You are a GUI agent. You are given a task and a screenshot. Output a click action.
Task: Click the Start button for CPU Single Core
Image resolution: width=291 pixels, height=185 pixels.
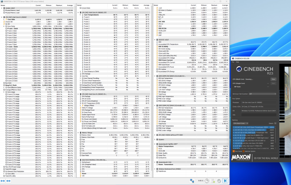pyautogui.click(x=274, y=84)
